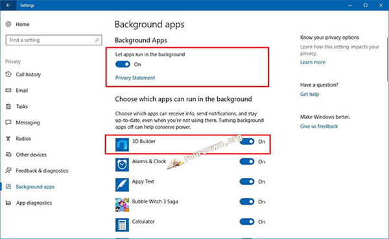The height and width of the screenshot is (239, 389).
Task: Click 'Know your privacy options' heading
Action: (329, 38)
